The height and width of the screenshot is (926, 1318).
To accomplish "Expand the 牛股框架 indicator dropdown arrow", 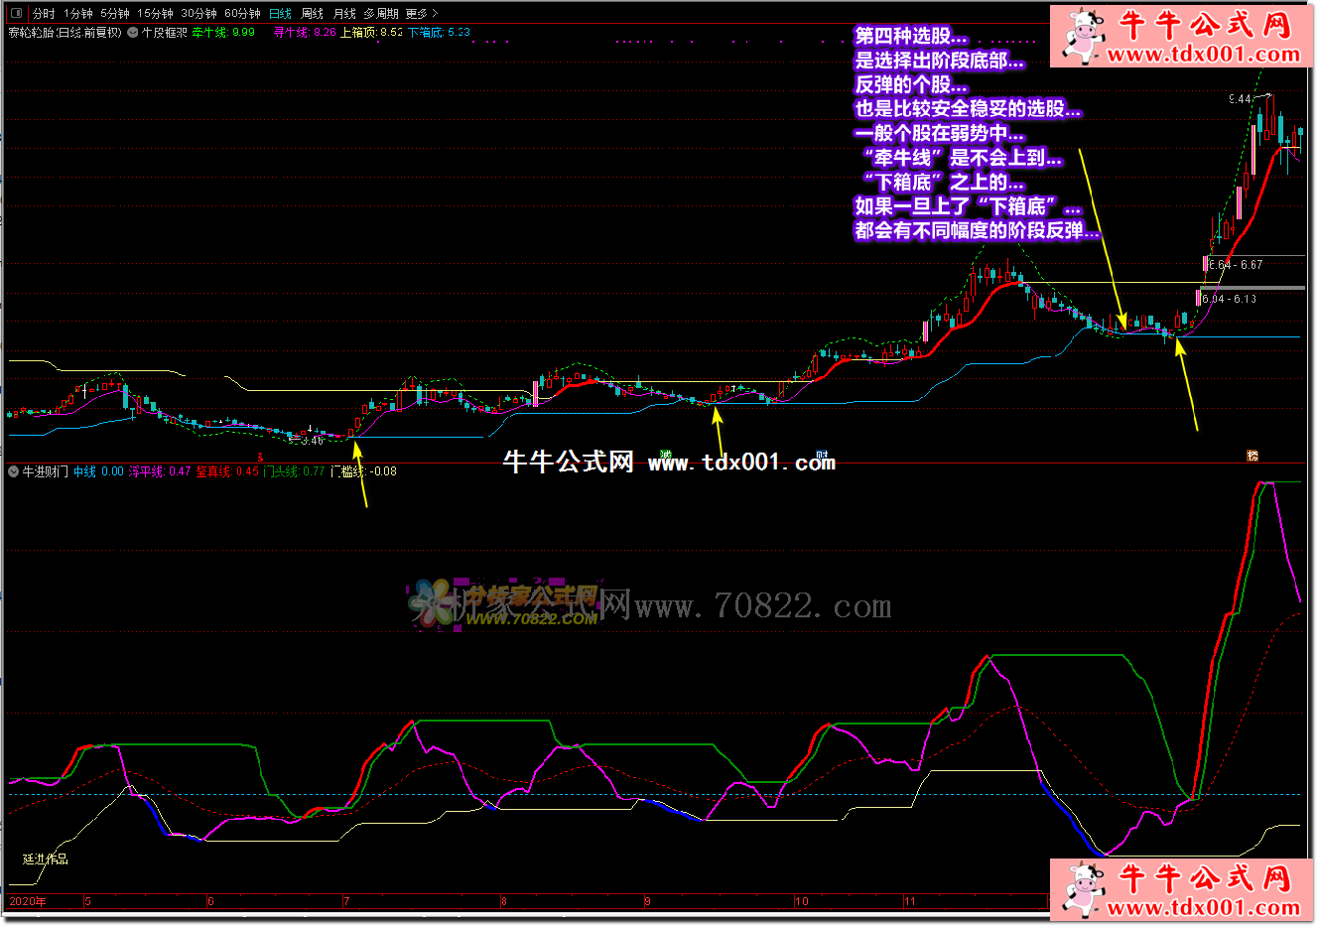I will click(133, 33).
